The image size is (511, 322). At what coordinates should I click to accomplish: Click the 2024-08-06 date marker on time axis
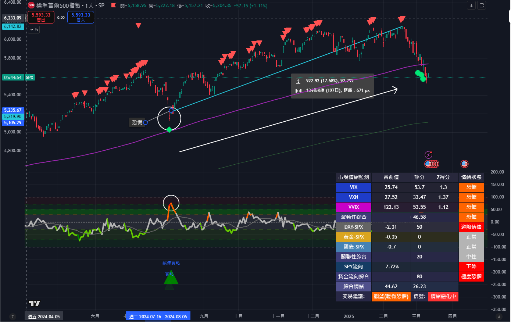(176, 316)
